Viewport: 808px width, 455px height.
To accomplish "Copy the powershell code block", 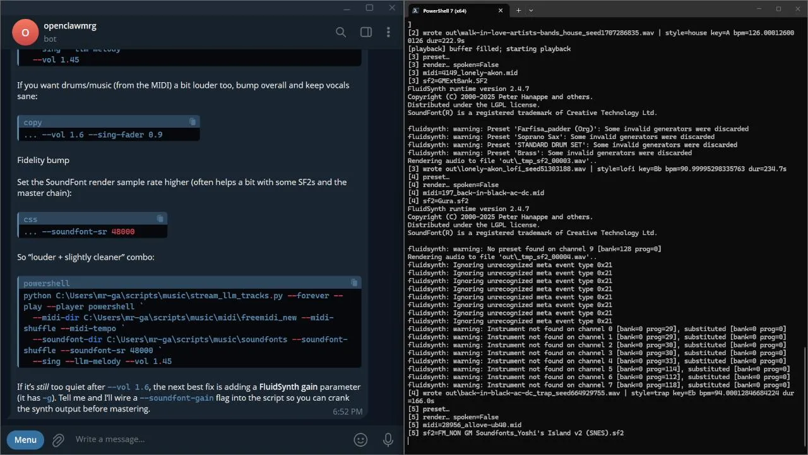I will pyautogui.click(x=354, y=282).
